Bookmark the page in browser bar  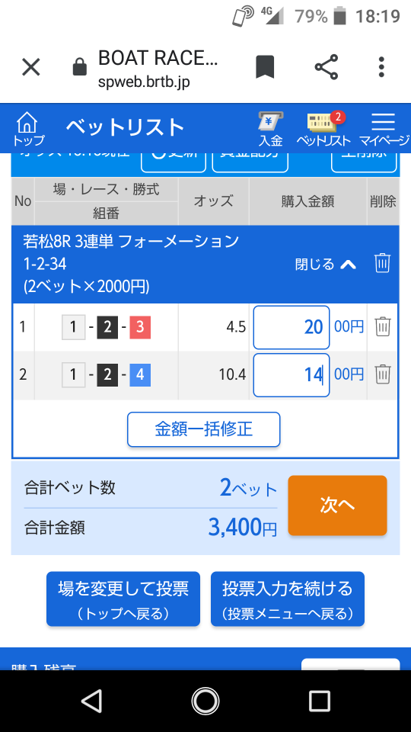tap(265, 67)
